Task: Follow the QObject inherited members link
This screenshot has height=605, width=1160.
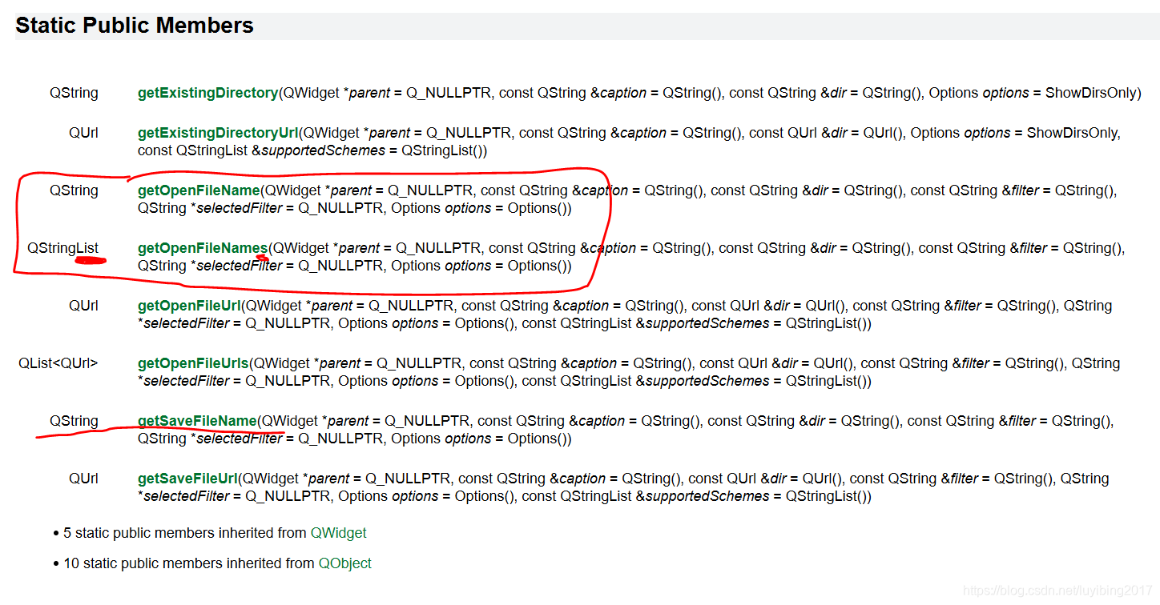Action: click(x=344, y=563)
